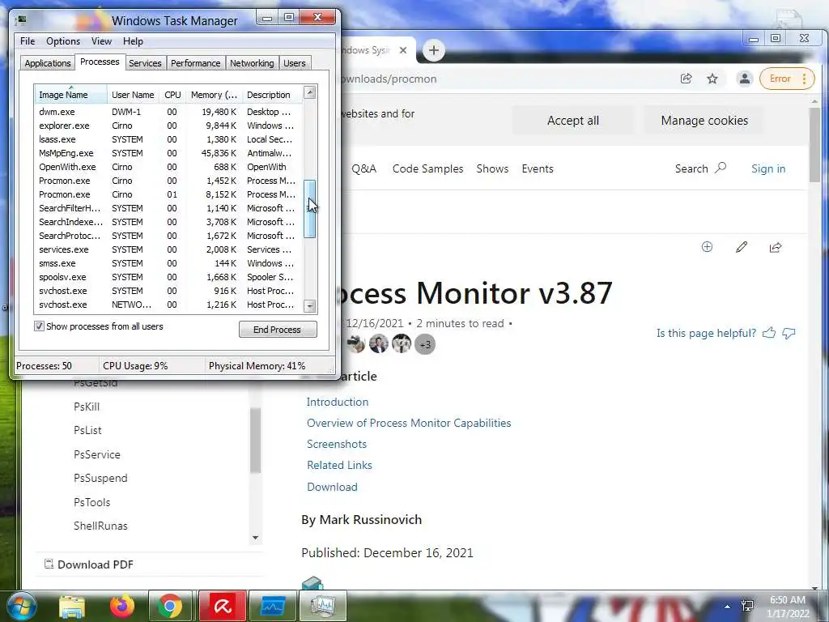Close the Windows Sysinternals browser tab
Viewport: 829px width, 622px height.
pyautogui.click(x=403, y=50)
